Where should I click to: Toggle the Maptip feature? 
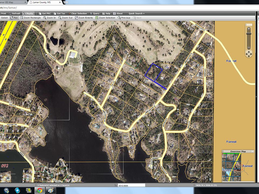click(28, 13)
